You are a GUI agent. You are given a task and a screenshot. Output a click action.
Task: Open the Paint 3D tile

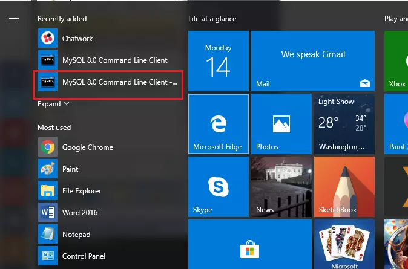click(x=396, y=124)
